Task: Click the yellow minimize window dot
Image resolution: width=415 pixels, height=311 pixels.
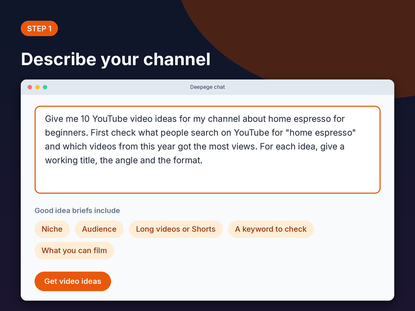Action: click(x=37, y=87)
